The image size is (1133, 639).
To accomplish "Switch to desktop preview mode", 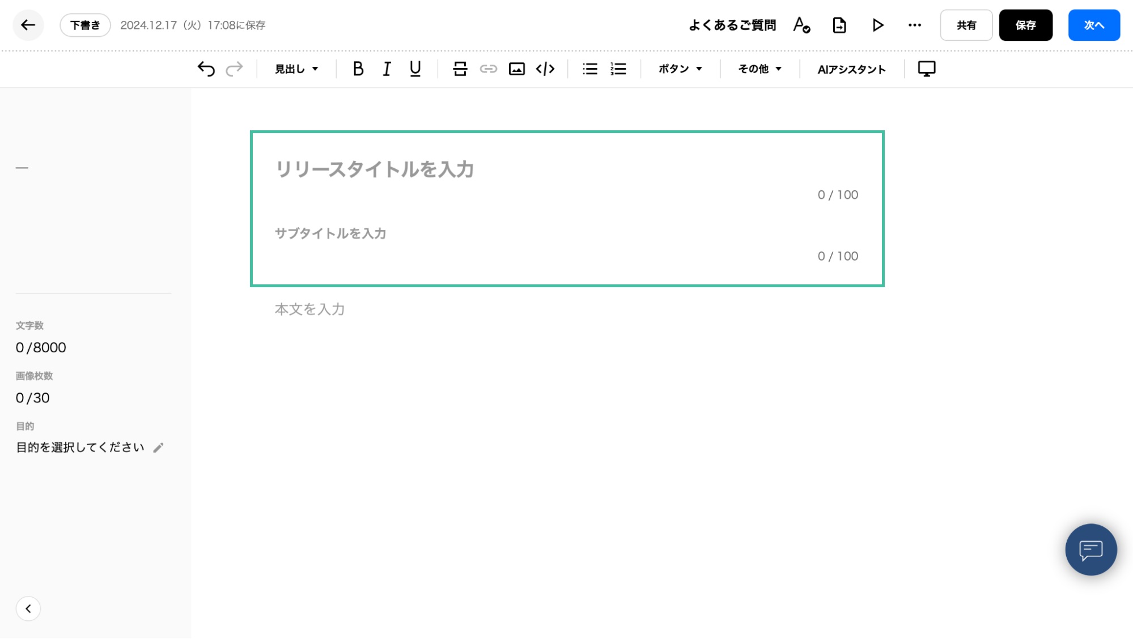I will click(926, 69).
